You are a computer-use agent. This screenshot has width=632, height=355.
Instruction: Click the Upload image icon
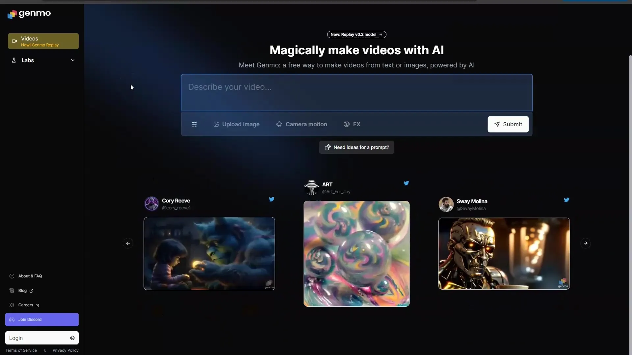click(216, 124)
